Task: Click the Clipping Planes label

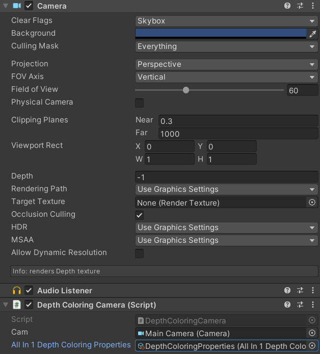Action: click(x=40, y=120)
